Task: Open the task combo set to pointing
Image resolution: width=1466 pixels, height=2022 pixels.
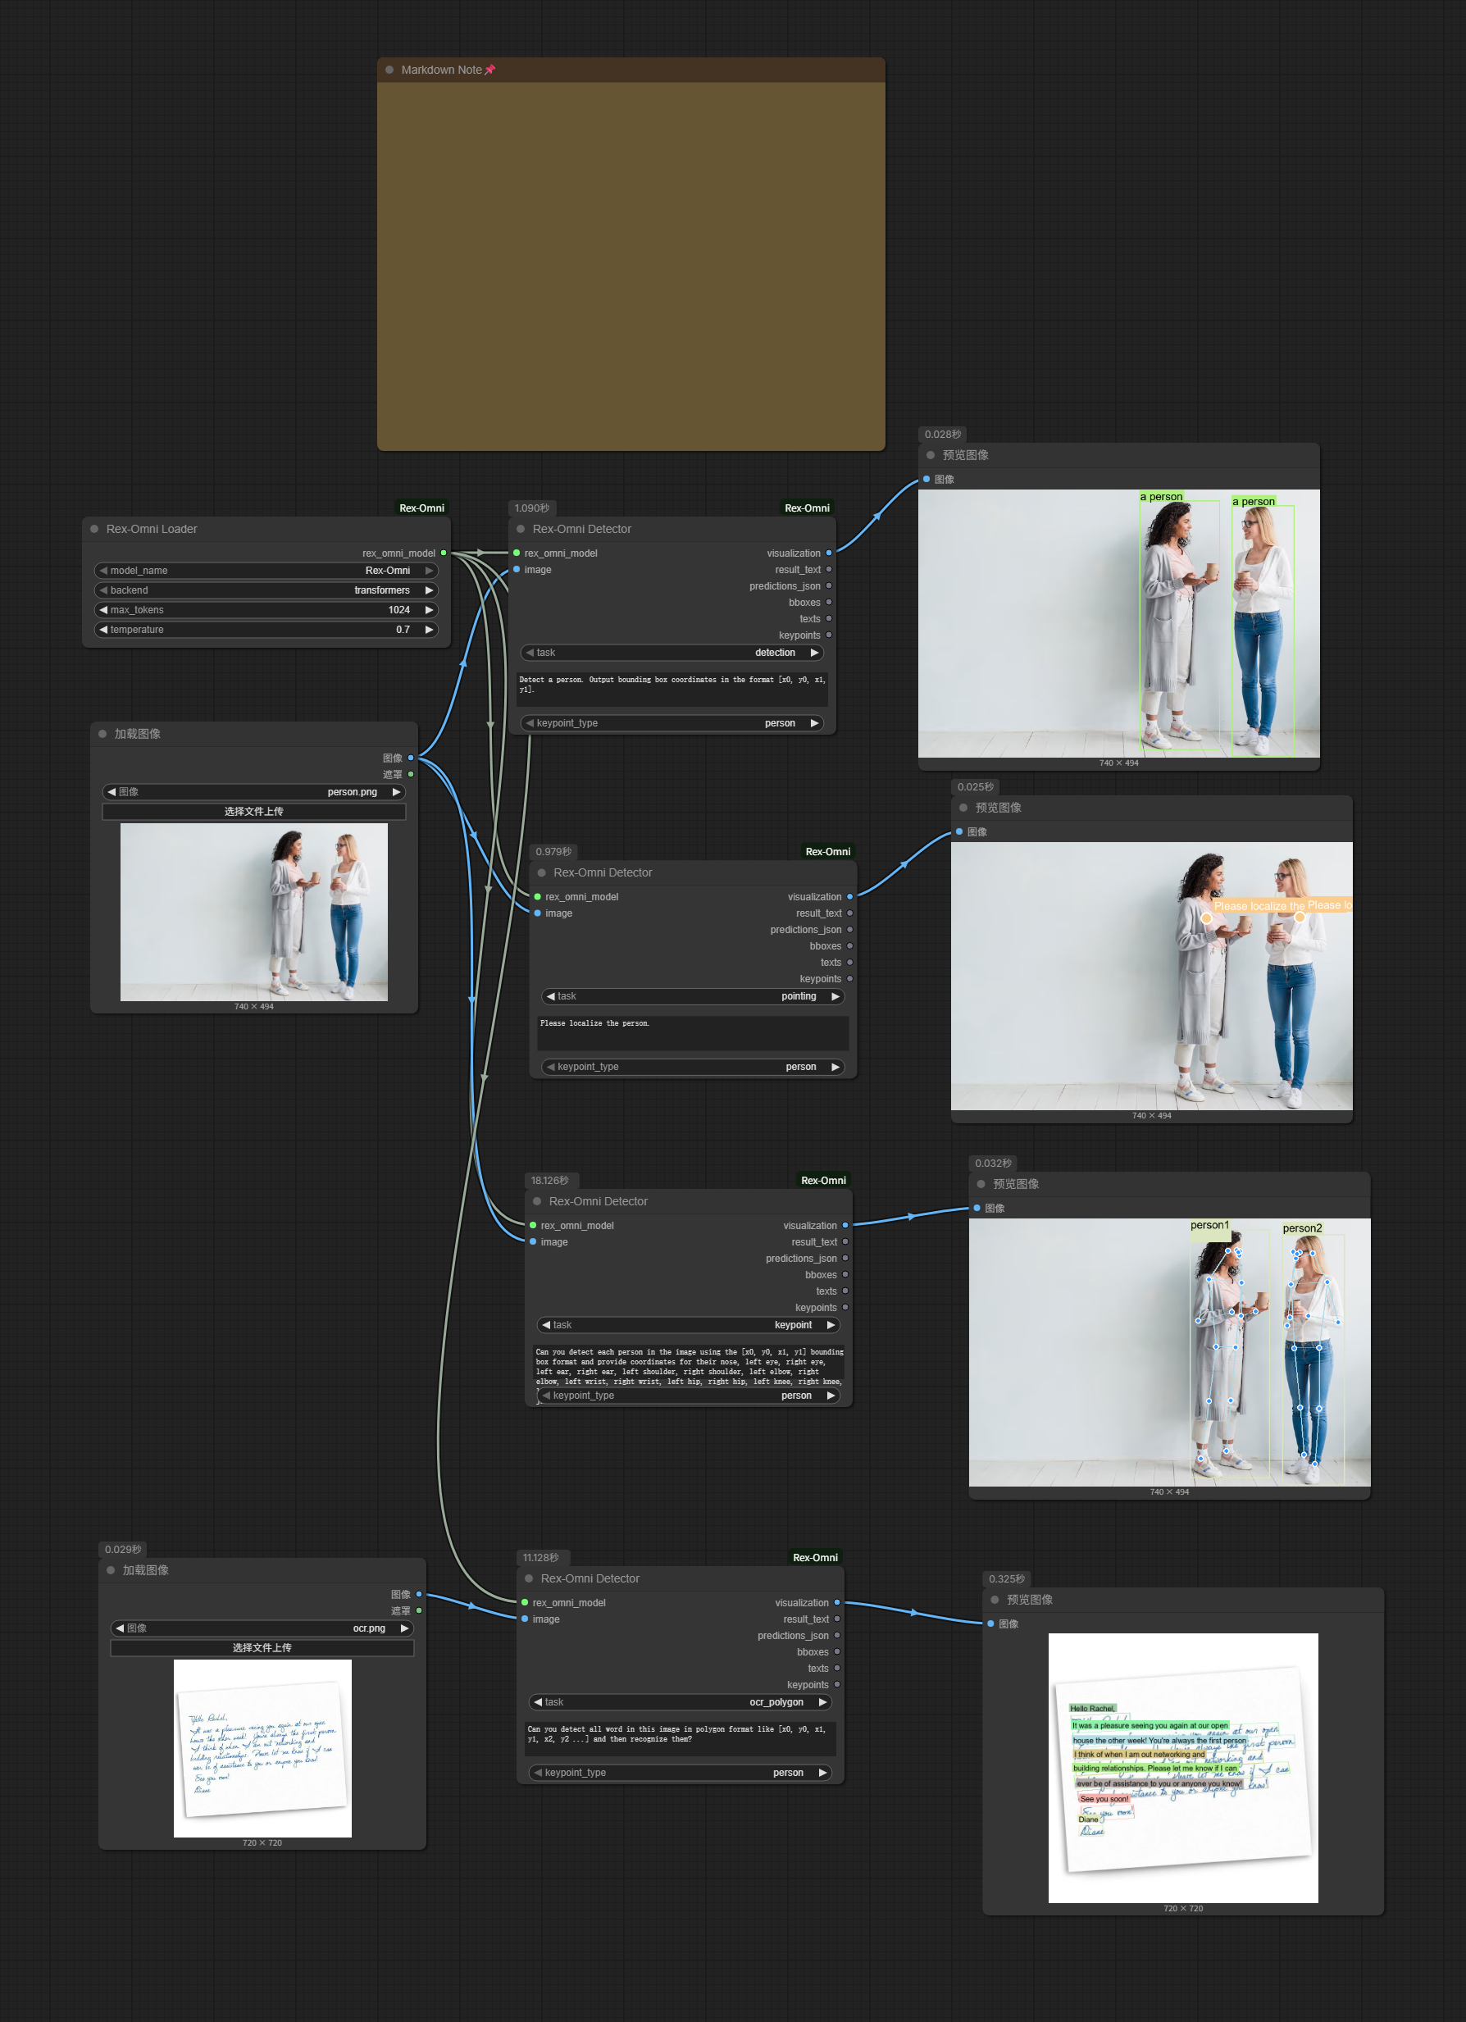Action: point(693,996)
